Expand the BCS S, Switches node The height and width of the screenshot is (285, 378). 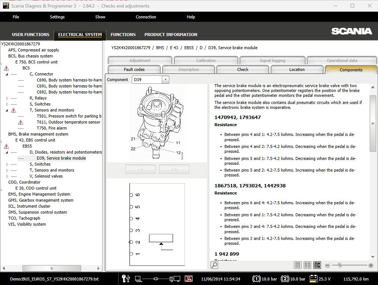[7, 104]
